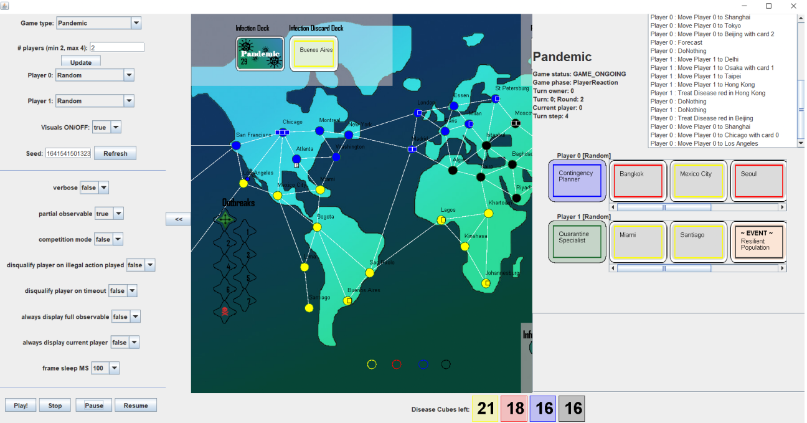Viewport: 807px width, 423px height.
Task: Select the Resilient Population event card
Action: [758, 242]
